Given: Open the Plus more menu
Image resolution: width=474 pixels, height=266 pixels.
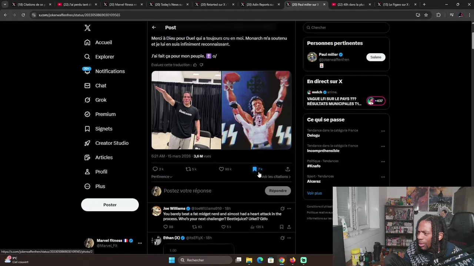Looking at the screenshot, I should click(95, 187).
